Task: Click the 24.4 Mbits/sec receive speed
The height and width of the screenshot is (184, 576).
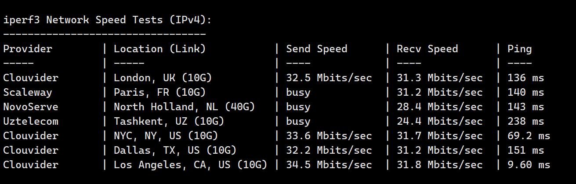Action: tap(439, 122)
